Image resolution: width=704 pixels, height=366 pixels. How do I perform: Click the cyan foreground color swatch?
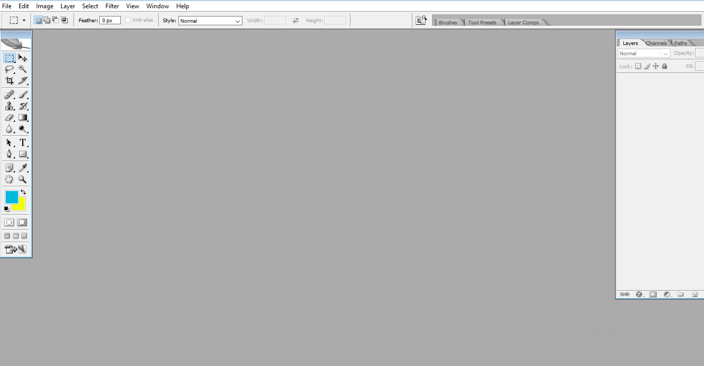11,198
